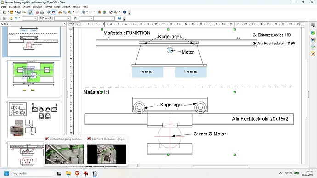Open the line style combo box
Viewport: 317px width, 178px height.
click(x=30, y=18)
